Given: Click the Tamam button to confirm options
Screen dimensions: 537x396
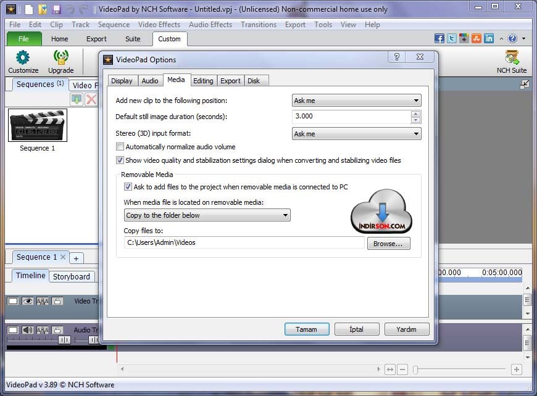Looking at the screenshot, I should click(x=307, y=329).
